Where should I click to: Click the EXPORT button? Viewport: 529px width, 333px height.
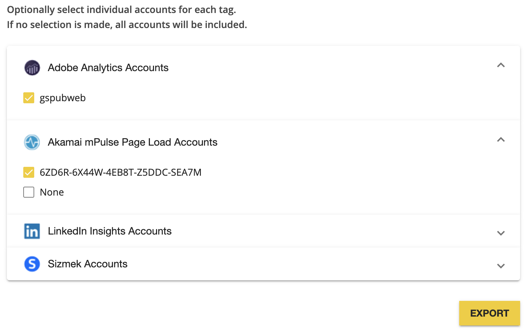point(490,313)
